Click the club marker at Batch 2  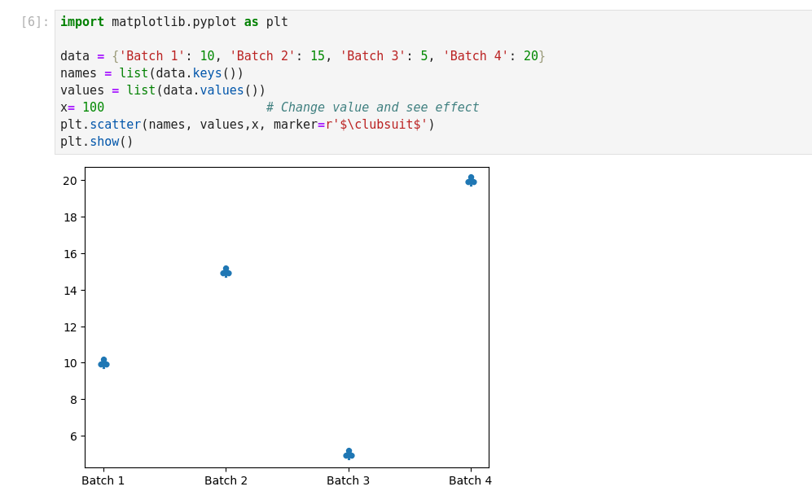(x=226, y=272)
